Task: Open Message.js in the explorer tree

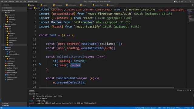Action: [12, 19]
